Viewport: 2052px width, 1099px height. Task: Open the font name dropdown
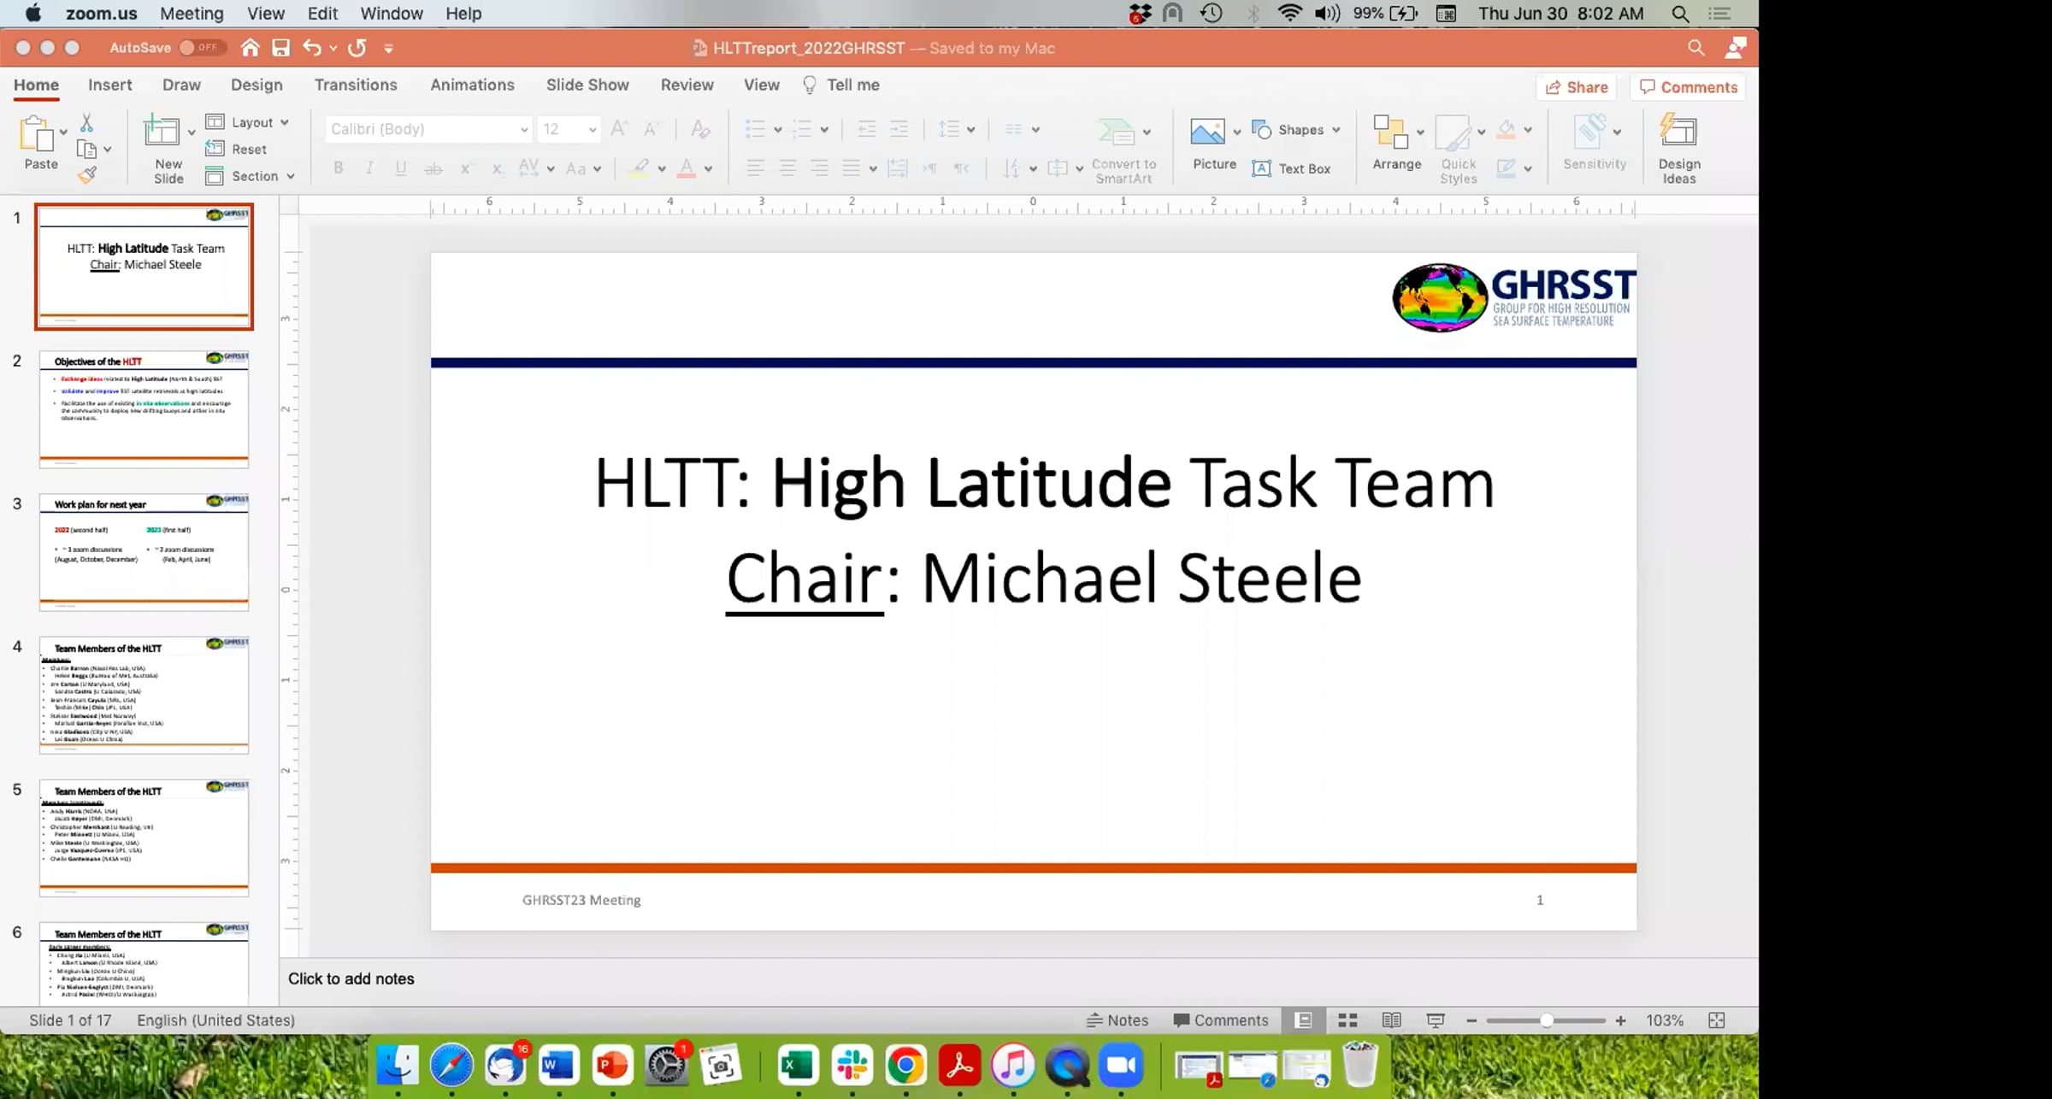point(523,130)
